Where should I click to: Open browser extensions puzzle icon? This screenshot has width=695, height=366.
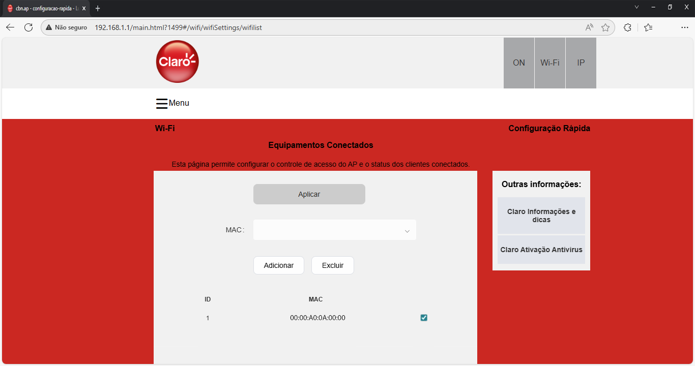(x=627, y=27)
